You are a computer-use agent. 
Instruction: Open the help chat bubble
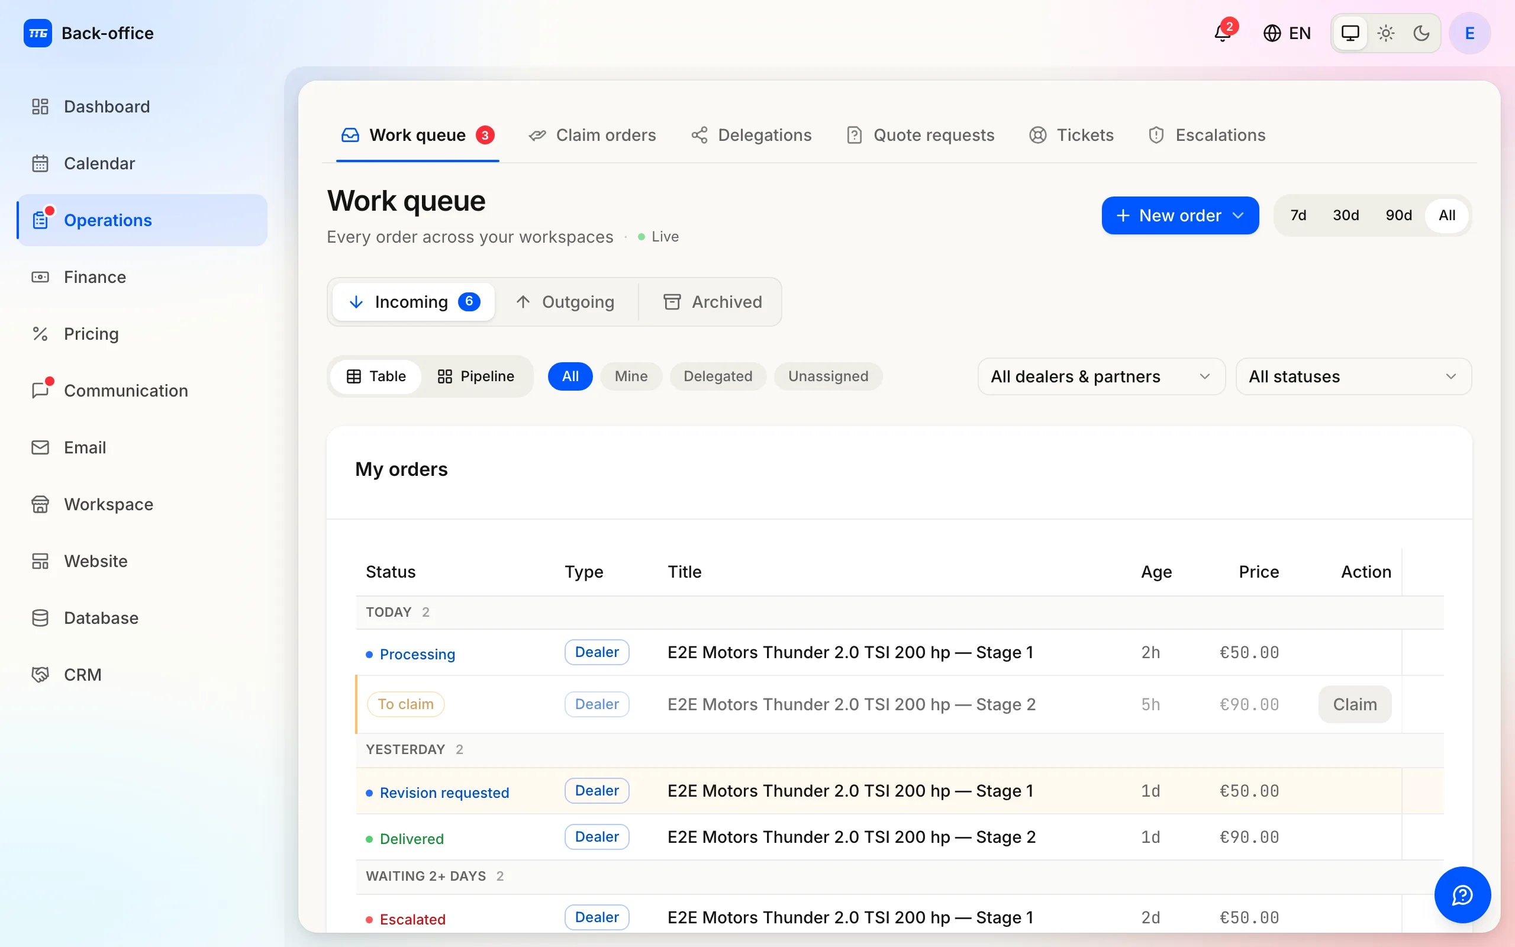[1462, 894]
